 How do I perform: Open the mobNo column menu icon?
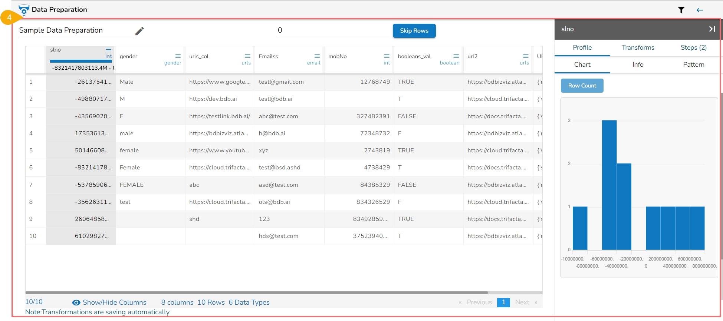click(387, 56)
